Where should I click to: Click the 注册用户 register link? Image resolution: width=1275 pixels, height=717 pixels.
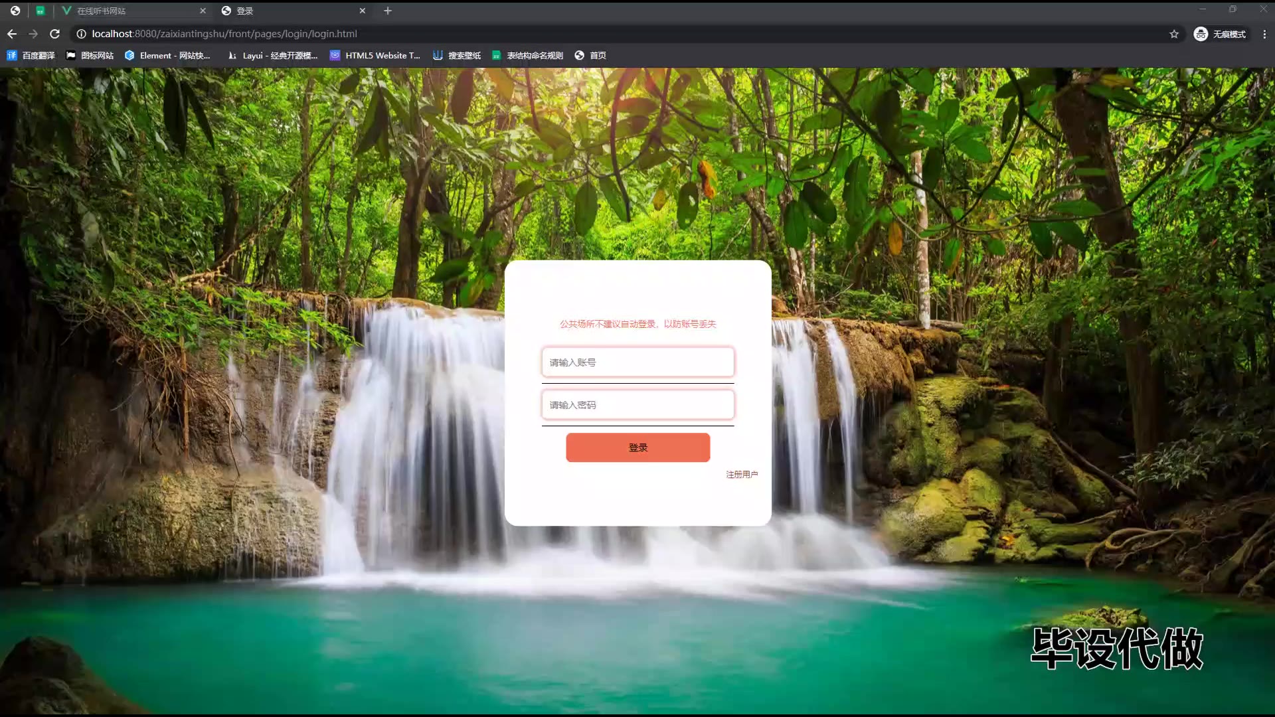[742, 475]
